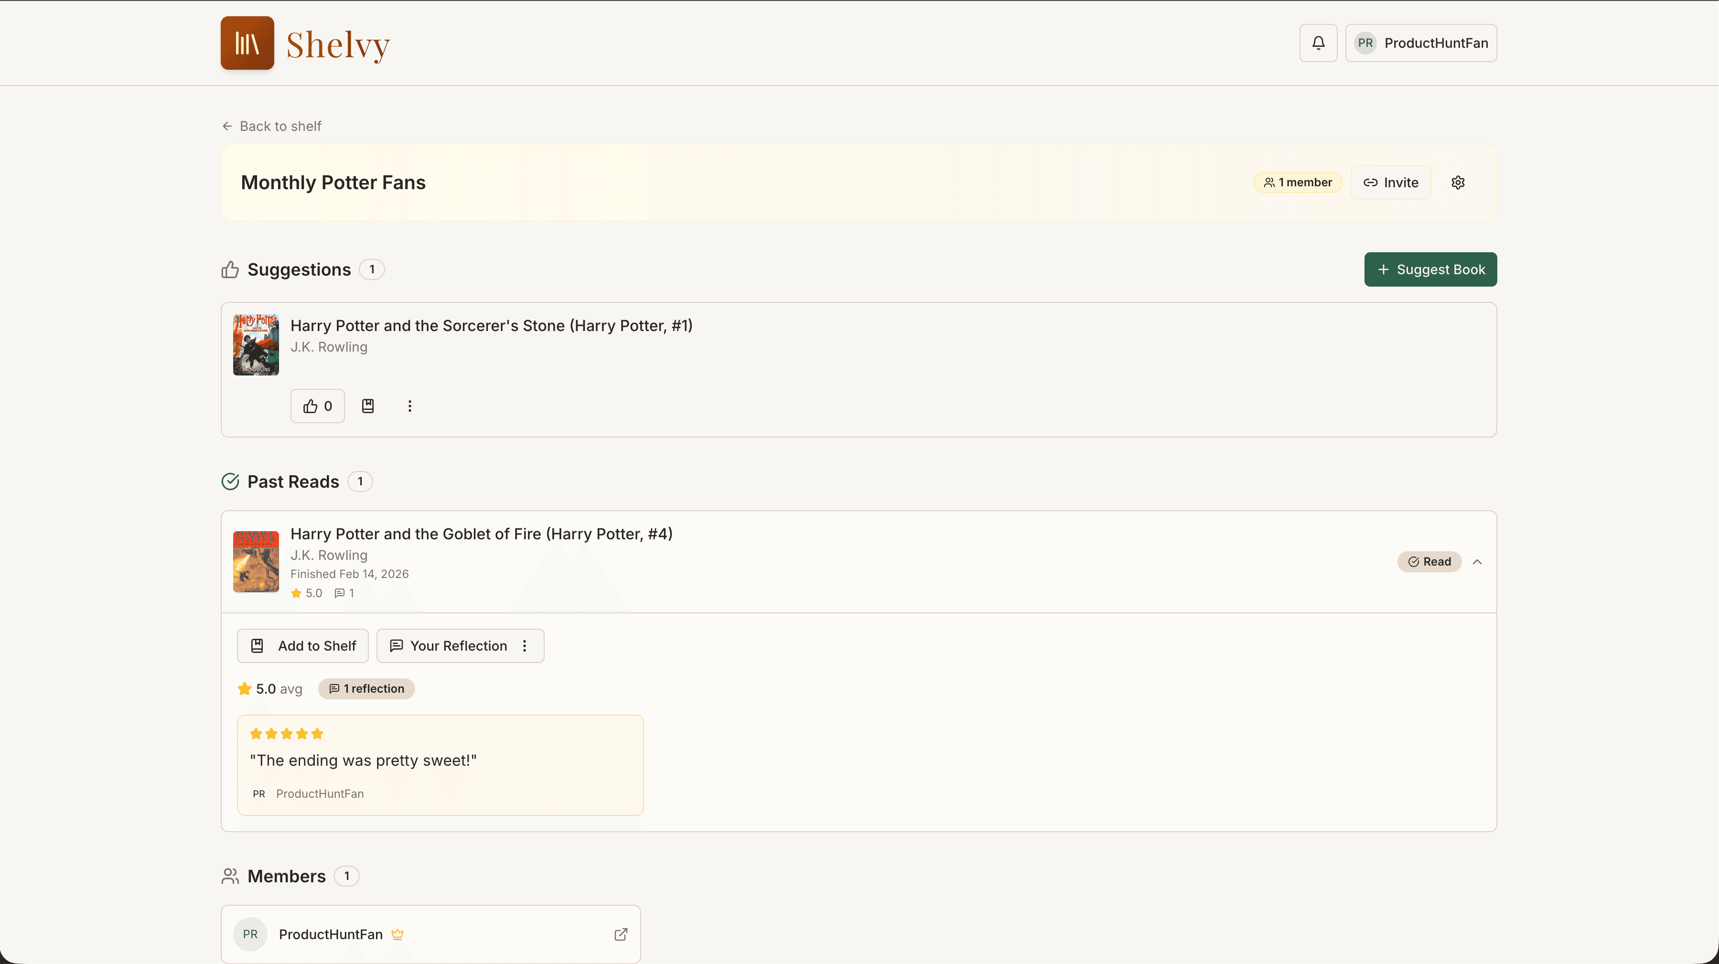Open the ProductHuntFan account menu
This screenshot has height=964, width=1719.
[x=1421, y=43]
